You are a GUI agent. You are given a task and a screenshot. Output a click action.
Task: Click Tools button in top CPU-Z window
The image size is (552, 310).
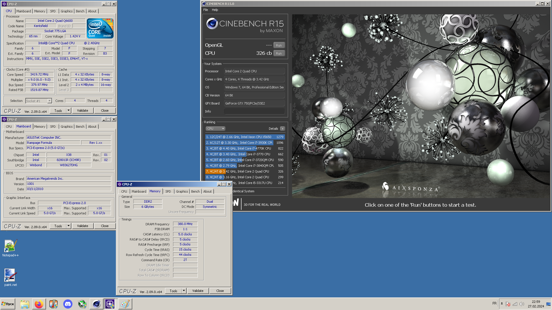[58, 111]
